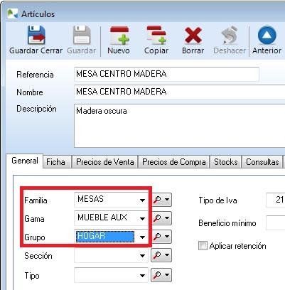Open the Consultas tab
The image size is (285, 290).
pos(262,162)
